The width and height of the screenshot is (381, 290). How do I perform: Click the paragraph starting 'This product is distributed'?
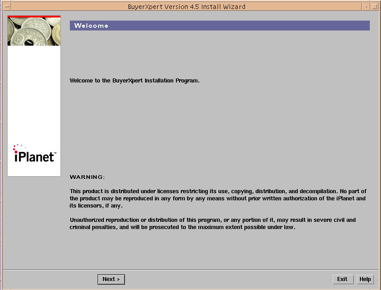pos(218,198)
